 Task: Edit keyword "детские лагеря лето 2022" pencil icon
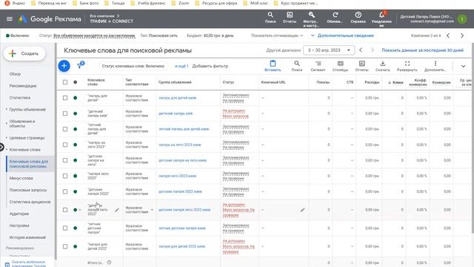117,209
